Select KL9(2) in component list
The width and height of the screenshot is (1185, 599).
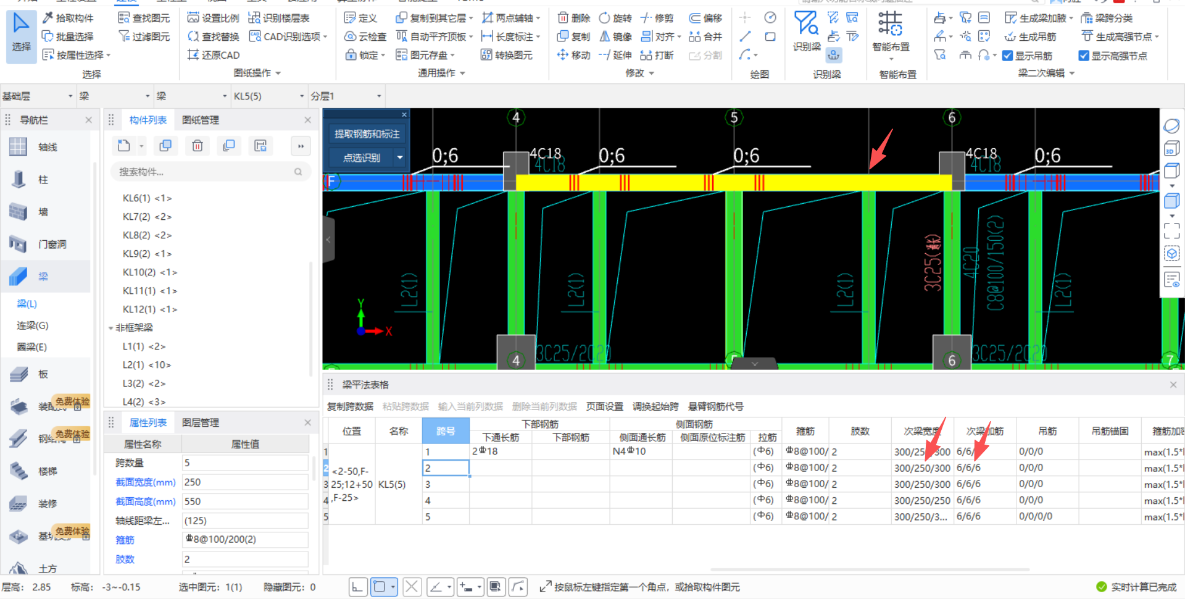(147, 254)
